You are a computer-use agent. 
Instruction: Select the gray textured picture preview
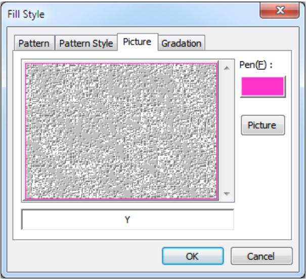pyautogui.click(x=121, y=131)
